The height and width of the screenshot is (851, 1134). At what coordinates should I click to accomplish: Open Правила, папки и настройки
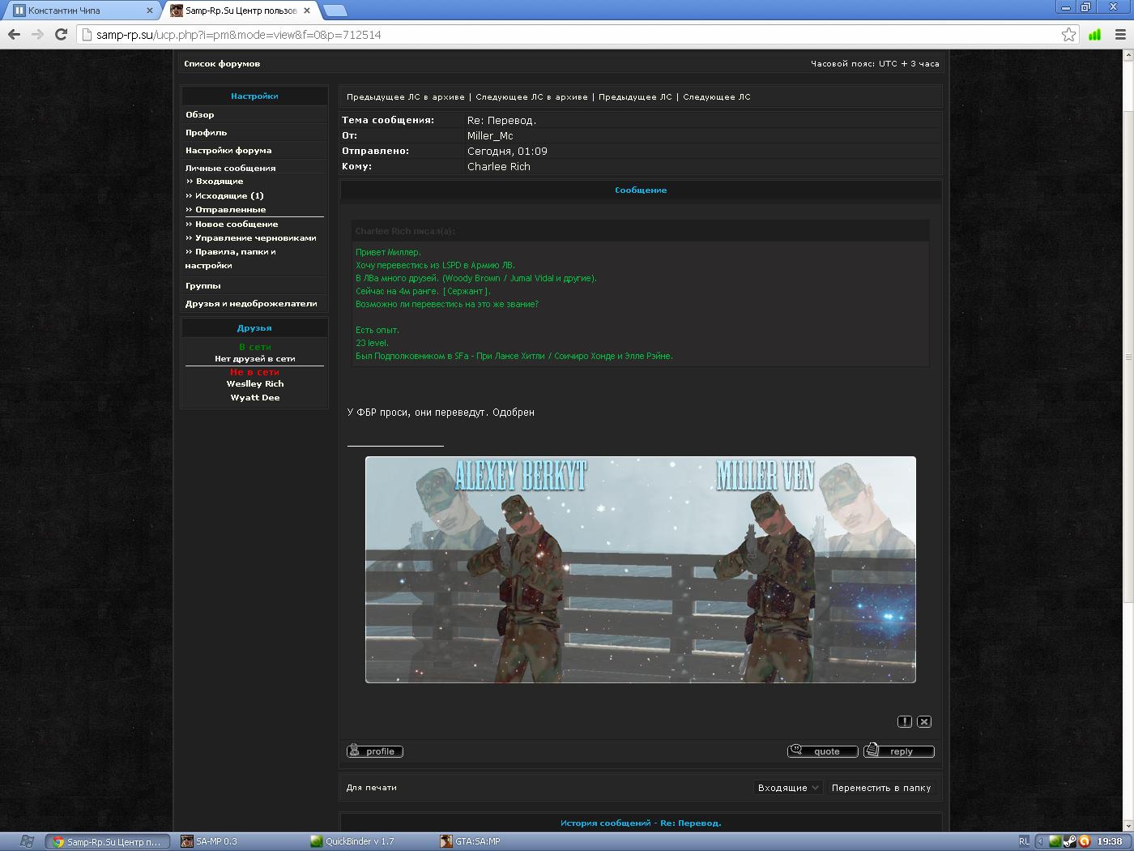(x=230, y=258)
